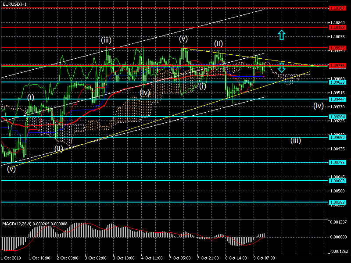Click the cyan down arrow chart marker
Image resolution: width=351 pixels, height=263 pixels.
pyautogui.click(x=282, y=68)
